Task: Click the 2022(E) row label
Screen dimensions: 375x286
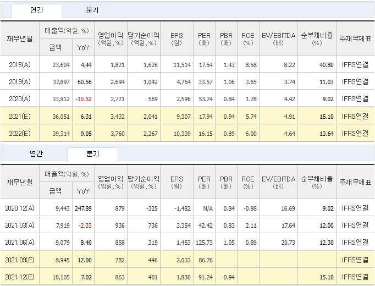Action: click(20, 134)
